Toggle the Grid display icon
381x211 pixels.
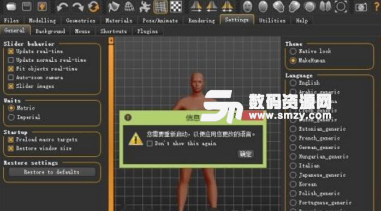coord(160,7)
